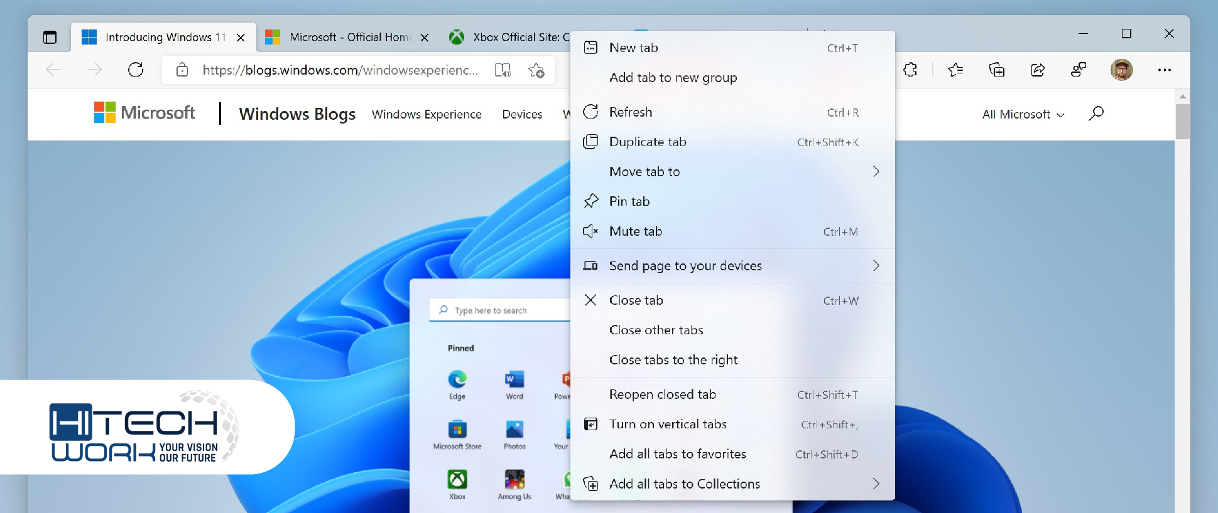
Task: Click the Type here to search box
Action: pyautogui.click(x=500, y=310)
